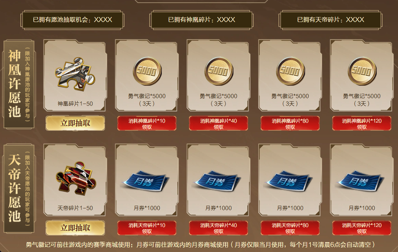
Task: Click the first blue 月券 ticket icon
Action: [146, 181]
